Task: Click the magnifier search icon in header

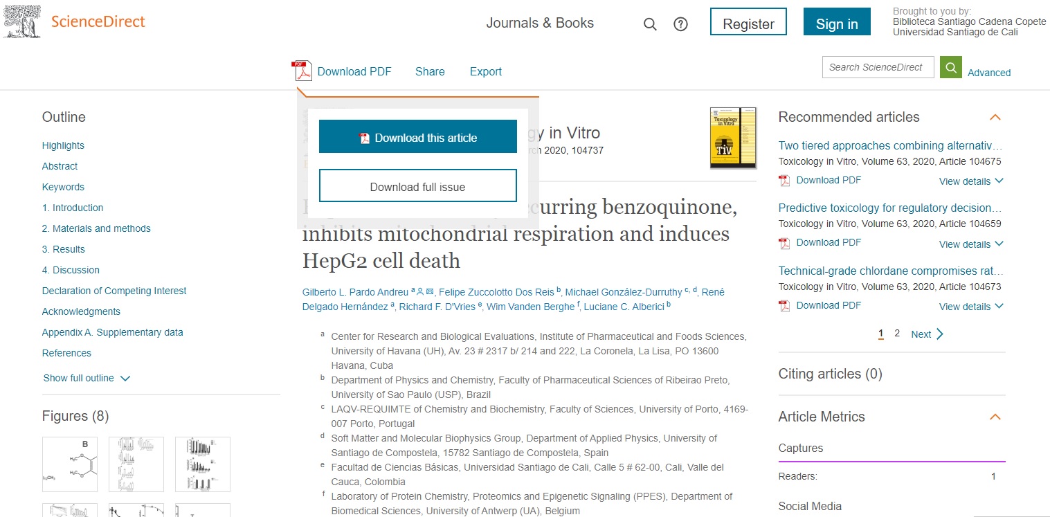Action: [x=649, y=24]
